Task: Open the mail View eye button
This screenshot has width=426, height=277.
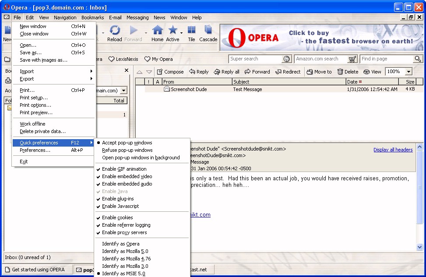Action: pyautogui.click(x=372, y=72)
